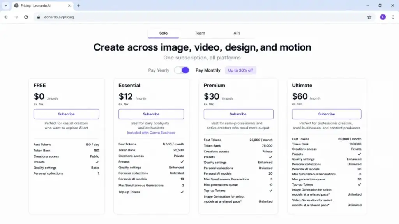Open the tab search dropdown arrow

pyautogui.click(x=5, y=5)
